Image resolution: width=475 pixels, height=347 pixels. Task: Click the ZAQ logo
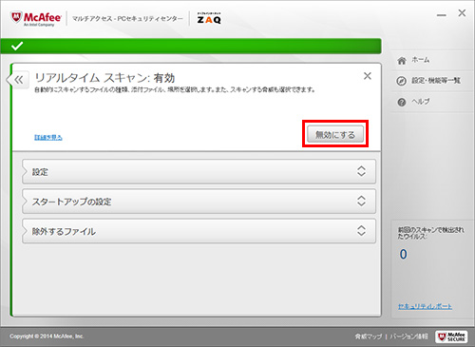click(x=209, y=18)
